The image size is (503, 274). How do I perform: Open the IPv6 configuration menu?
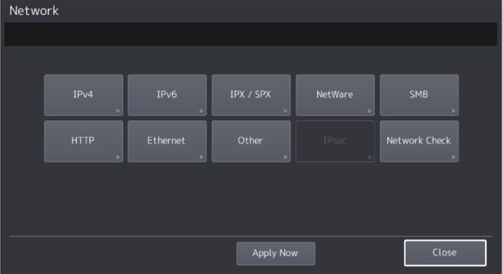(x=167, y=95)
